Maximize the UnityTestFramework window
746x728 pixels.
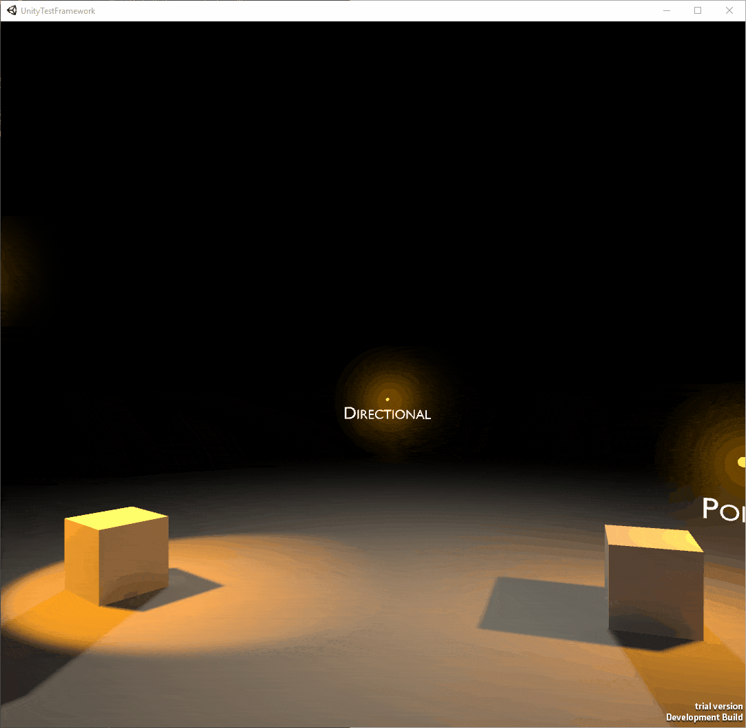[698, 10]
